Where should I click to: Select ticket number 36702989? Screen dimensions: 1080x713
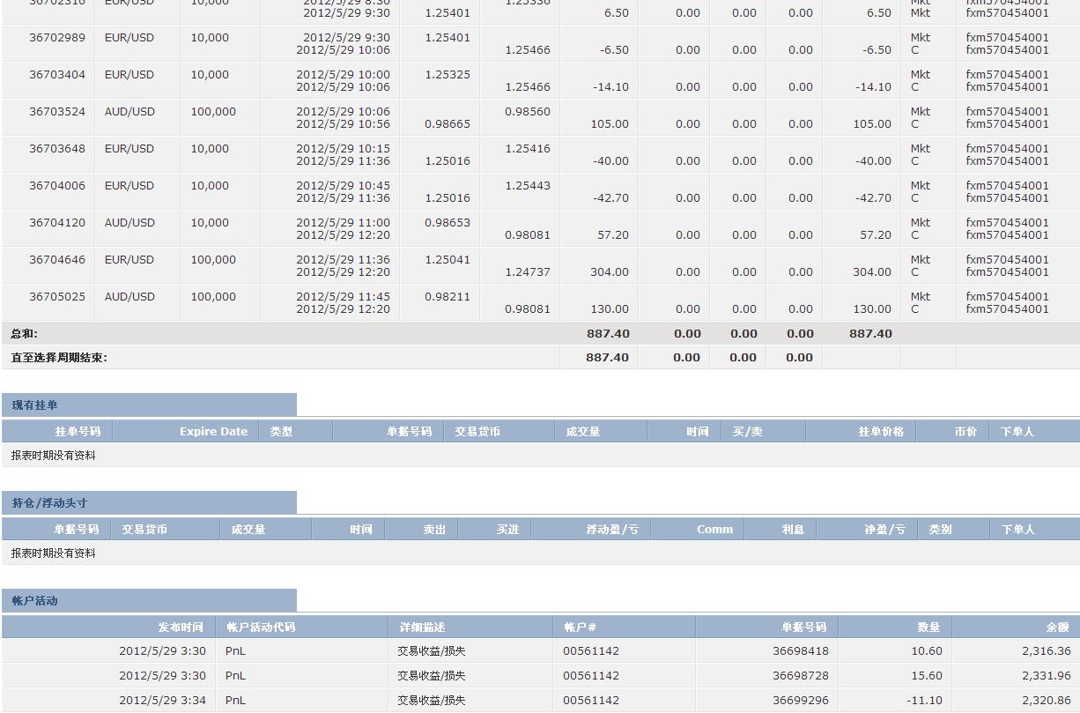point(57,38)
